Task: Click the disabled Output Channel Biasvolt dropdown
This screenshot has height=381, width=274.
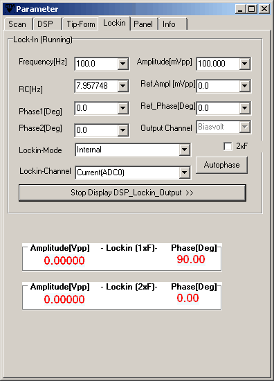Action: pos(223,127)
